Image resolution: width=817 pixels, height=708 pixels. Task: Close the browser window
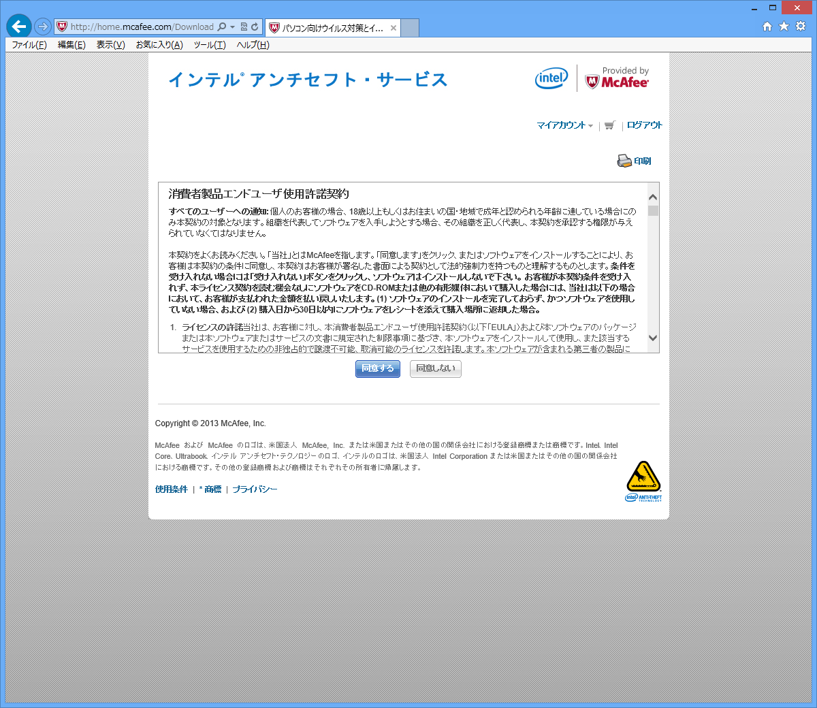797,8
